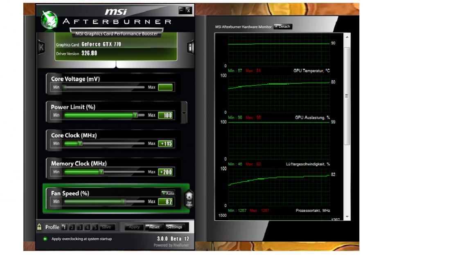Image resolution: width=471 pixels, height=264 pixels.
Task: Select profile slot 2
Action: (x=72, y=227)
